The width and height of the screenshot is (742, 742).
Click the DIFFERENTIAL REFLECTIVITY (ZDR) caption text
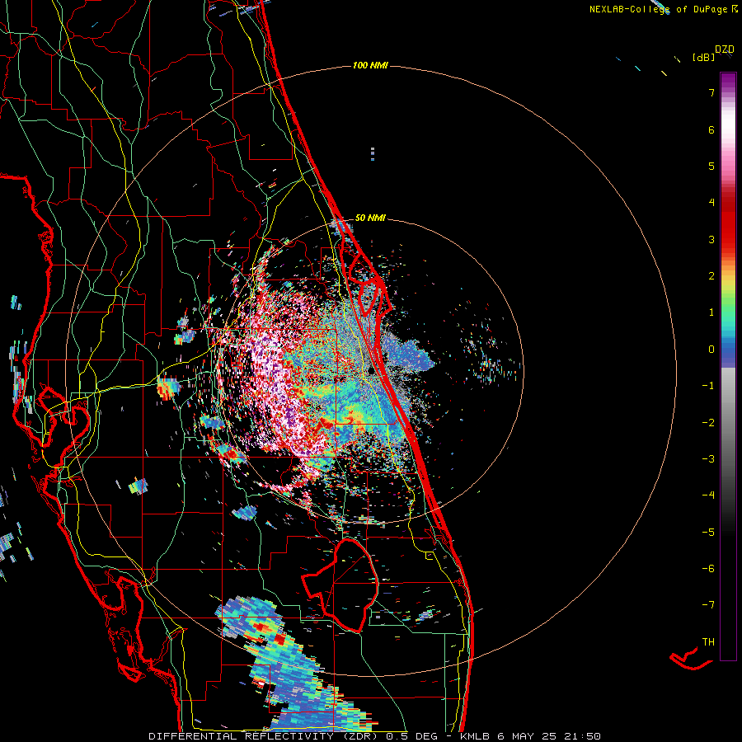[x=264, y=736]
